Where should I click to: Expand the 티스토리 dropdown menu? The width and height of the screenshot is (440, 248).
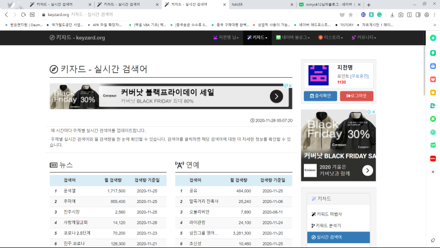[330, 38]
